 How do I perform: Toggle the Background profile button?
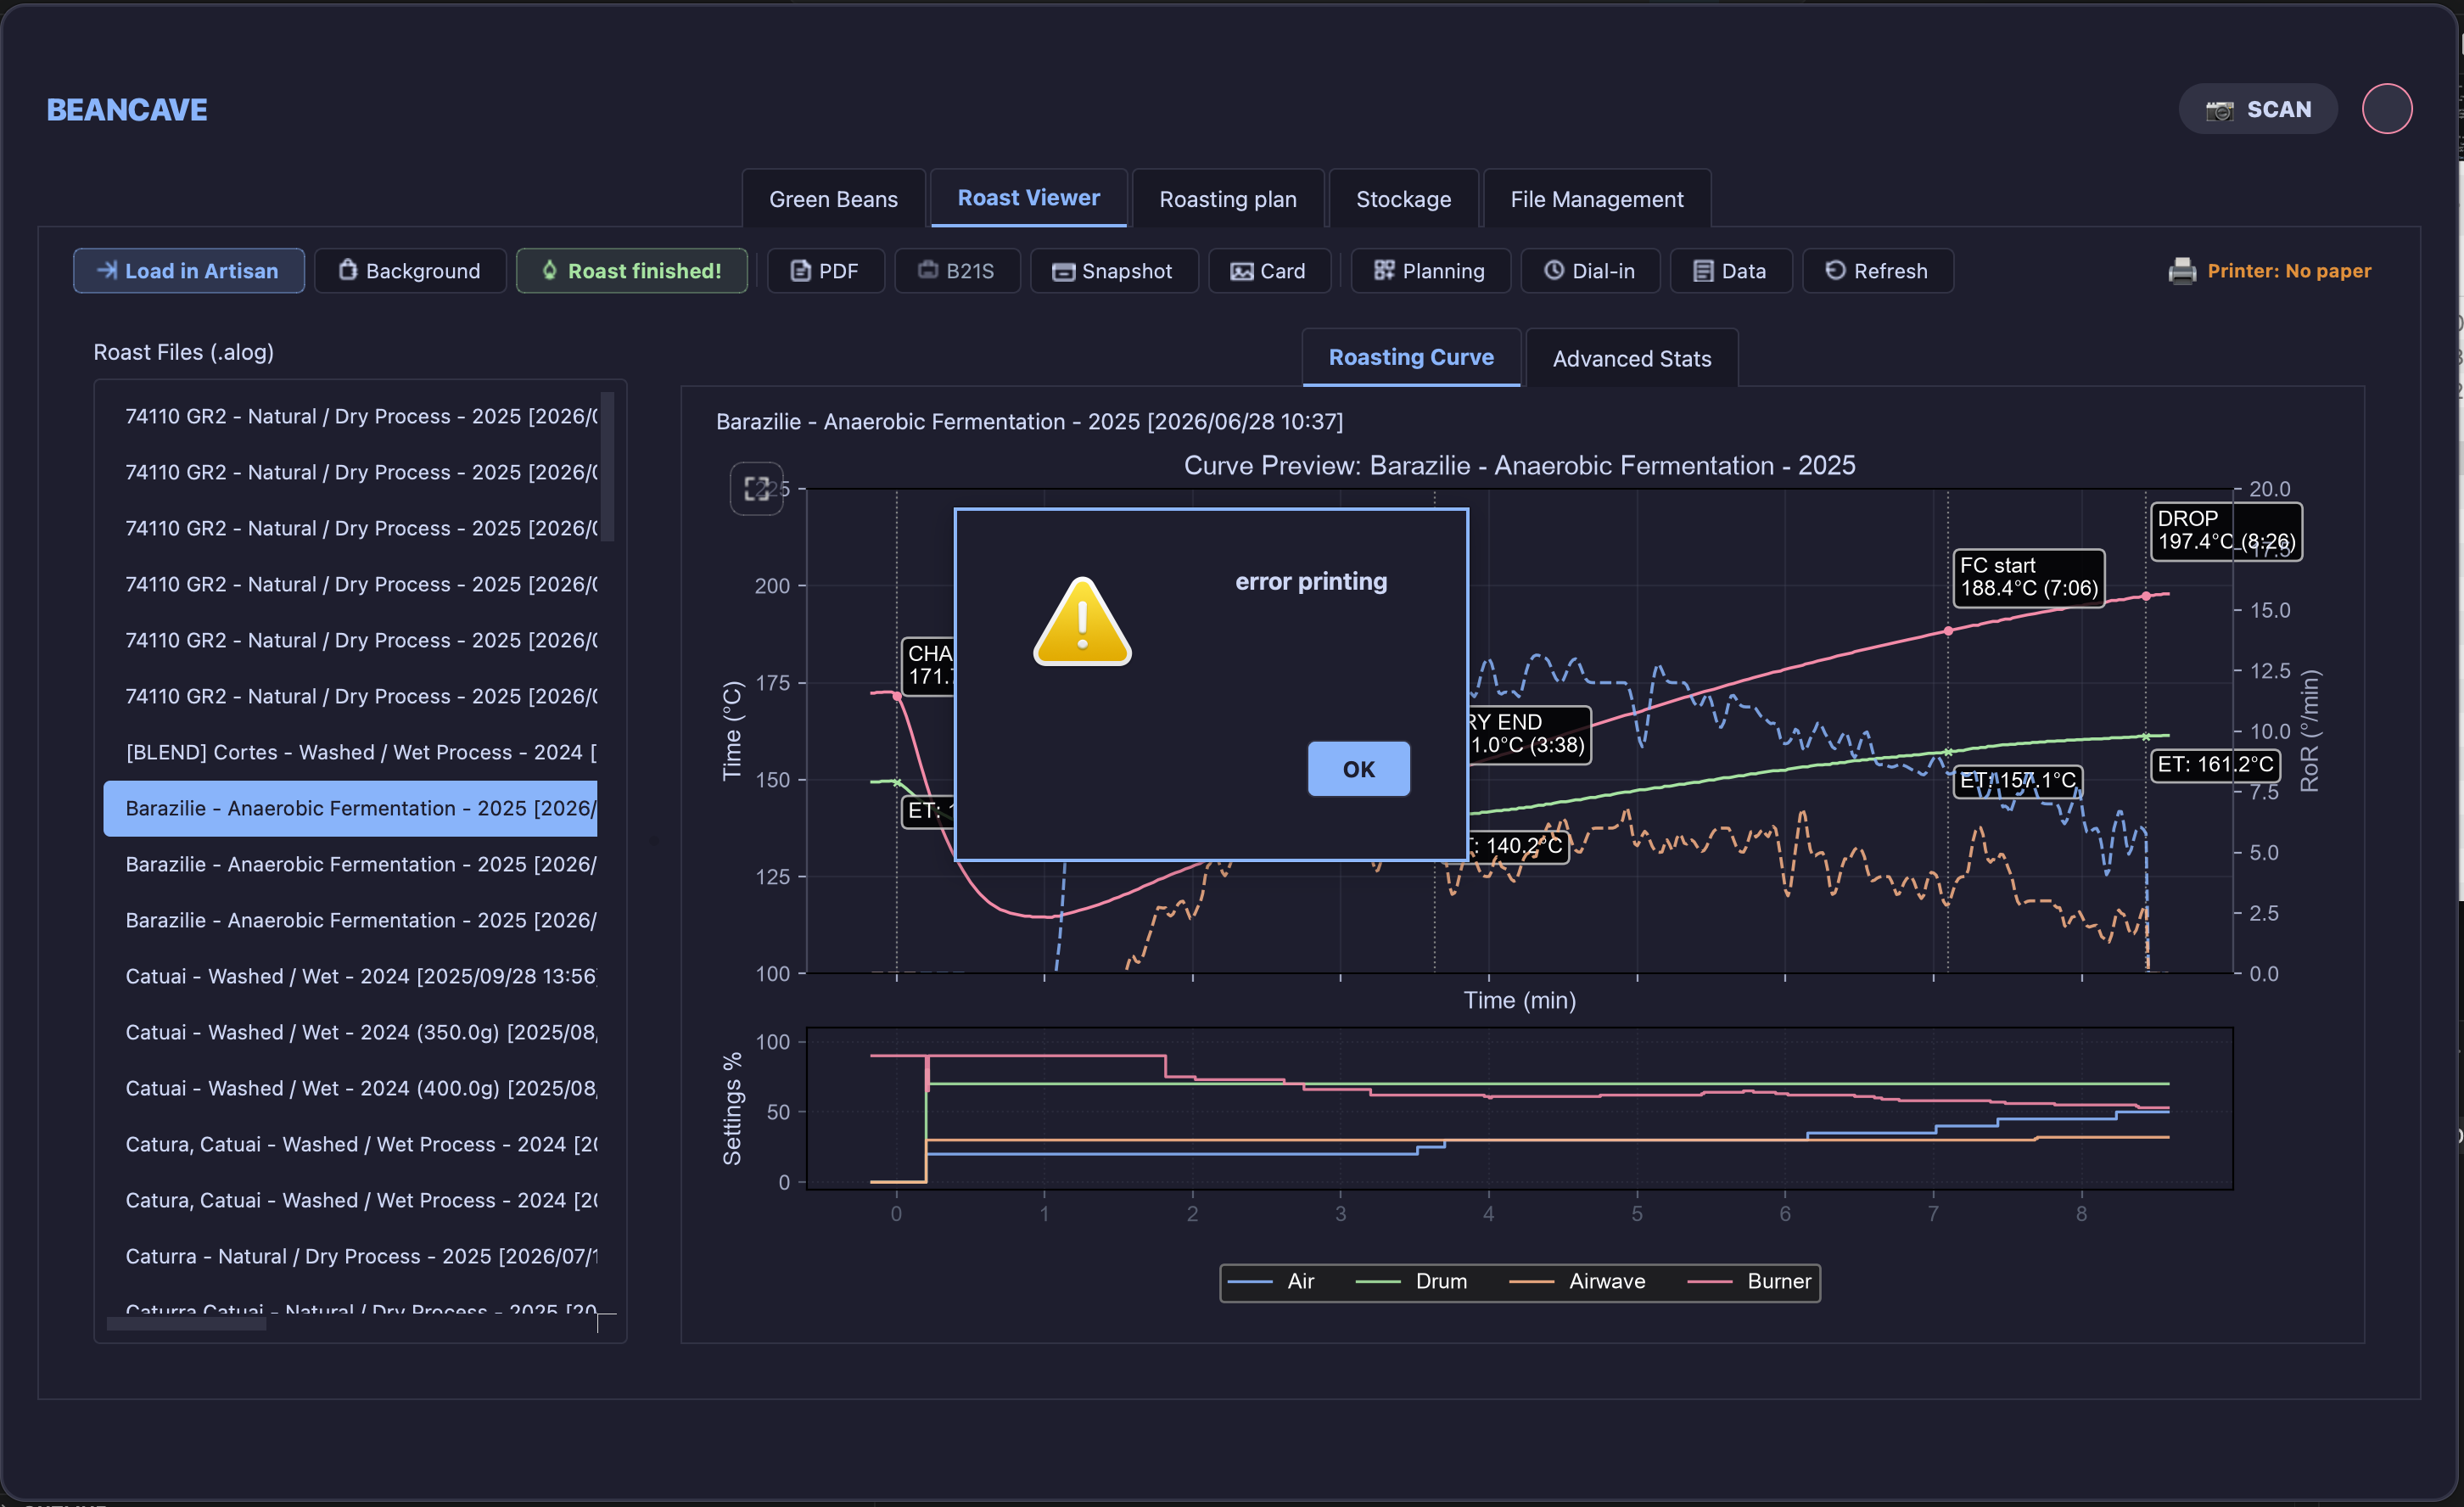click(x=410, y=271)
